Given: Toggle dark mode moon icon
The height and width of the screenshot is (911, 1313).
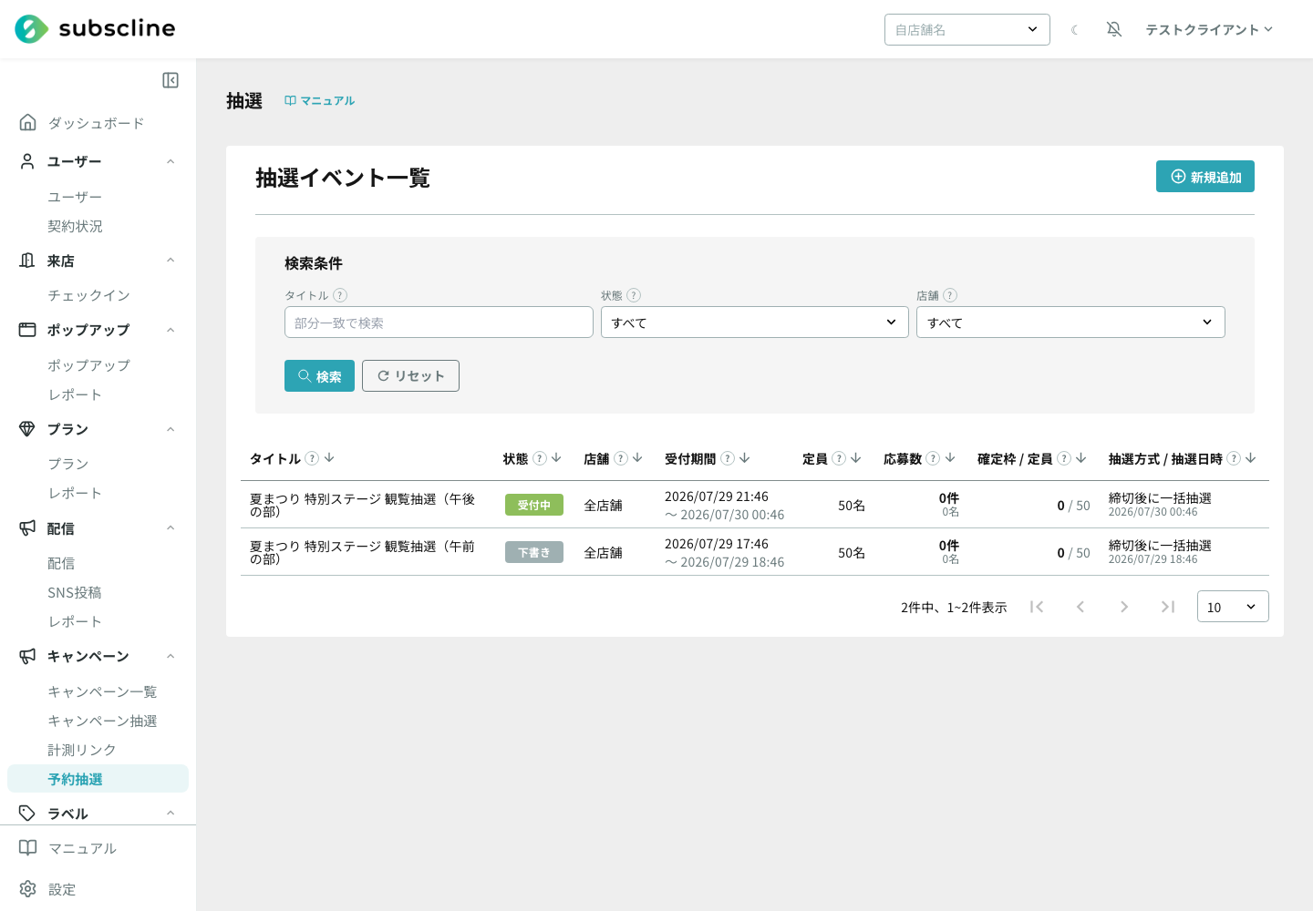Looking at the screenshot, I should [x=1075, y=30].
